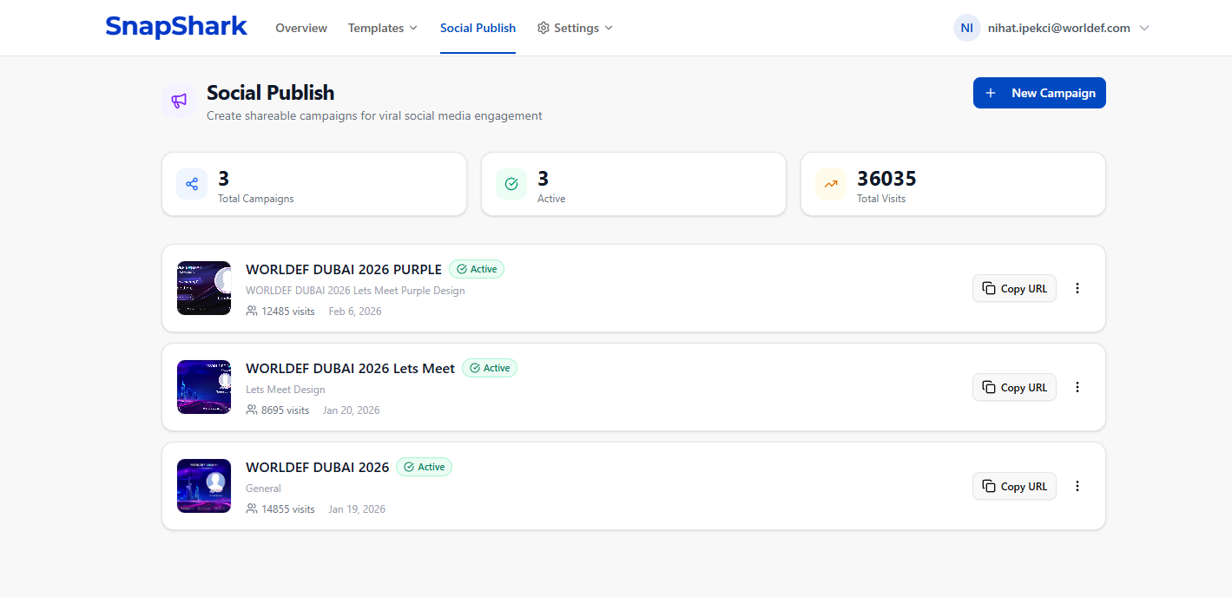1232x597 pixels.
Task: Go to the Overview tab
Action: pyautogui.click(x=301, y=28)
